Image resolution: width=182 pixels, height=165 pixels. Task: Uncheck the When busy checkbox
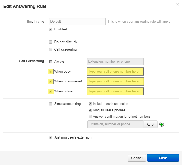coord(51,72)
